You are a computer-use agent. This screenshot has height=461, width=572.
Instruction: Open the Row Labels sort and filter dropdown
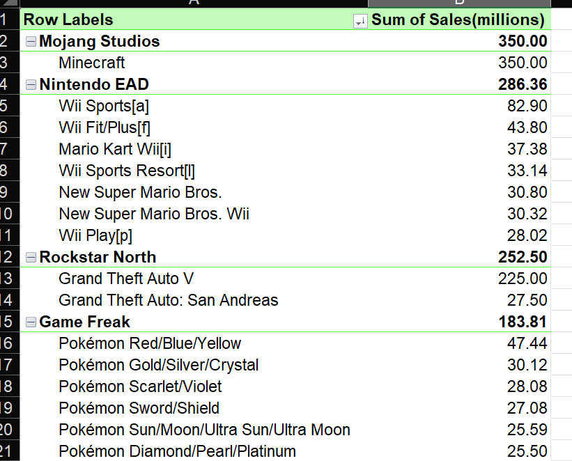[x=360, y=22]
